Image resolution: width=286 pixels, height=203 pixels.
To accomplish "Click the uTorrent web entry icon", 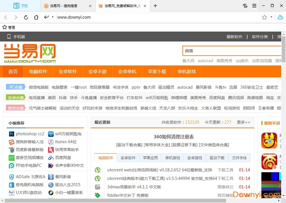I will pyautogui.click(x=98, y=170).
